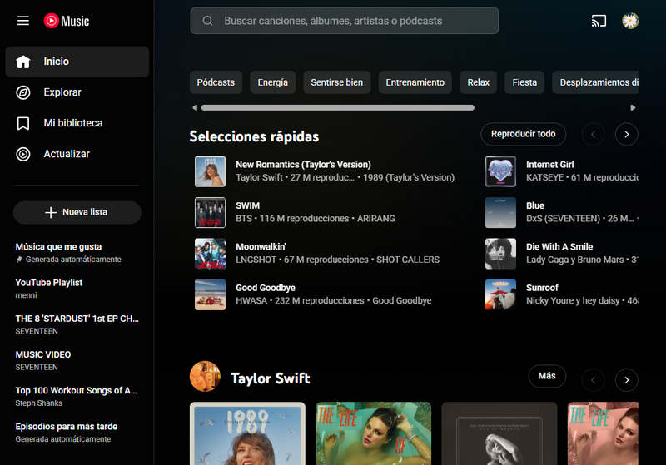The image size is (666, 465).
Task: Open the user account avatar menu
Action: 630,21
